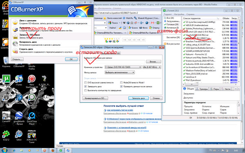Viewport: 245px width, 153px height.
Task: Enable Mode2XA вместо Mode1 checkbox
Action: 121,82
